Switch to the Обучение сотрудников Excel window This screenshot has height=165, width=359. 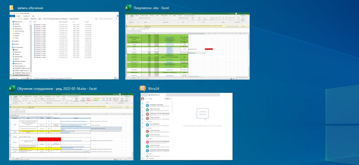coord(71,126)
